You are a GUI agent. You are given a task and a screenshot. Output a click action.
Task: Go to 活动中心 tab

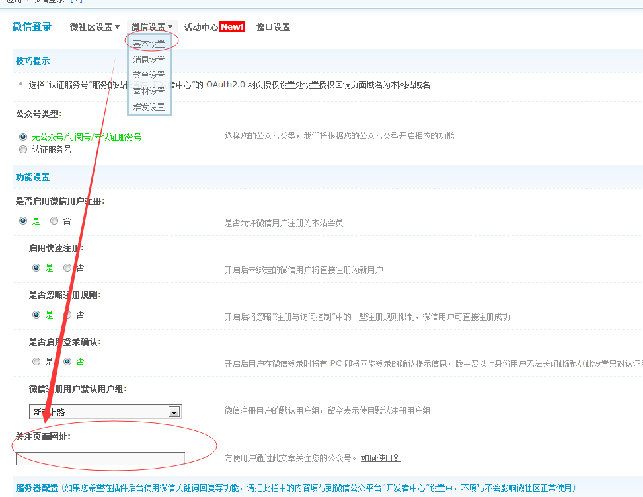(201, 27)
